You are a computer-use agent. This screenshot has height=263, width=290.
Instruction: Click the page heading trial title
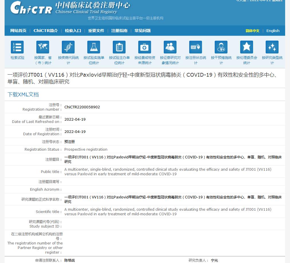pyautogui.click(x=142, y=78)
